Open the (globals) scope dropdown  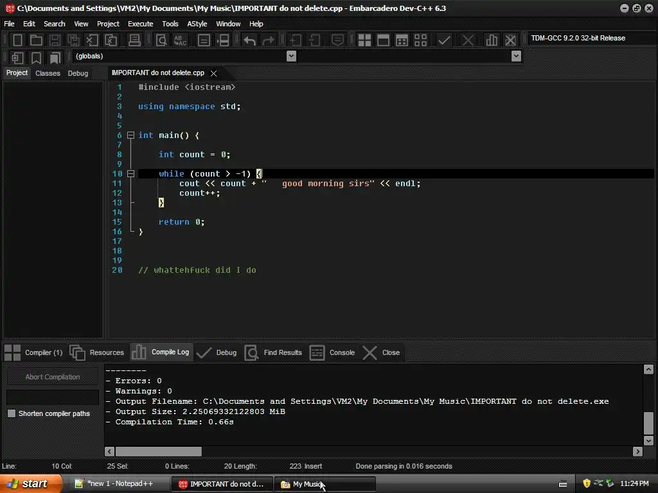tap(291, 56)
